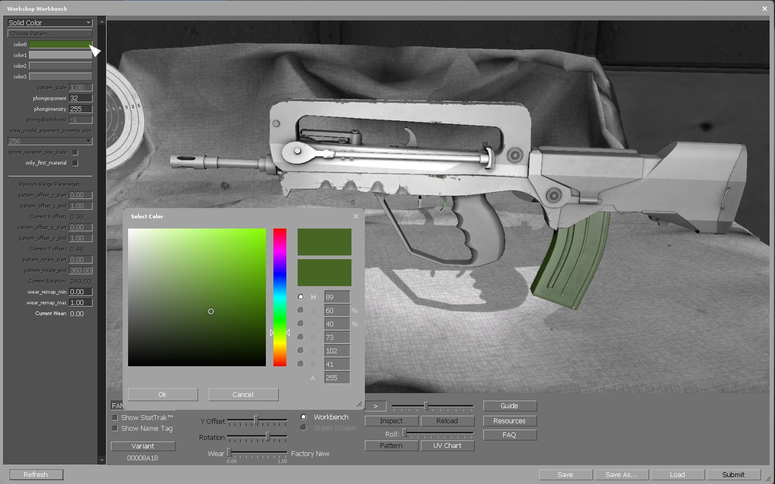Click the Factory New wear label
Image resolution: width=775 pixels, height=484 pixels.
[x=311, y=453]
